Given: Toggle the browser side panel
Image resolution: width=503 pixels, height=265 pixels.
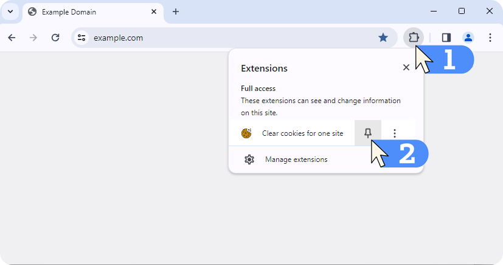Looking at the screenshot, I should (x=446, y=38).
